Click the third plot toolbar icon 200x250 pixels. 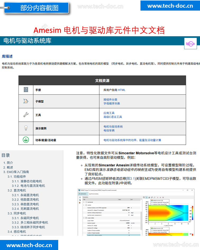click(x=149, y=197)
